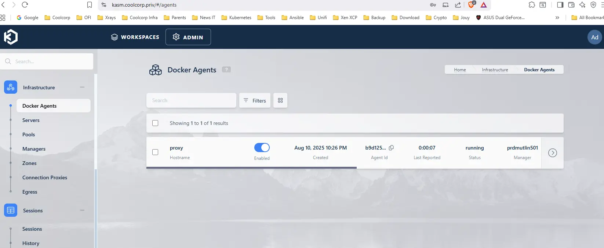Image resolution: width=604 pixels, height=248 pixels.
Task: Reload the page with browser refresh icon
Action: 25,5
